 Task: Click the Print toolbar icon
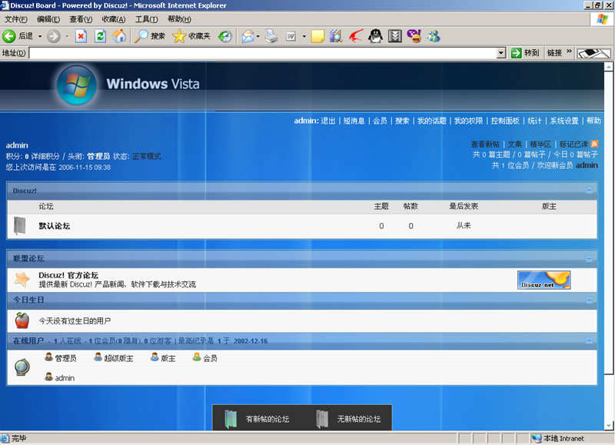coord(271,36)
